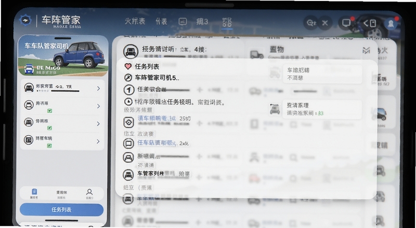Click the 车阵管家 gear logo icon

coord(25,20)
